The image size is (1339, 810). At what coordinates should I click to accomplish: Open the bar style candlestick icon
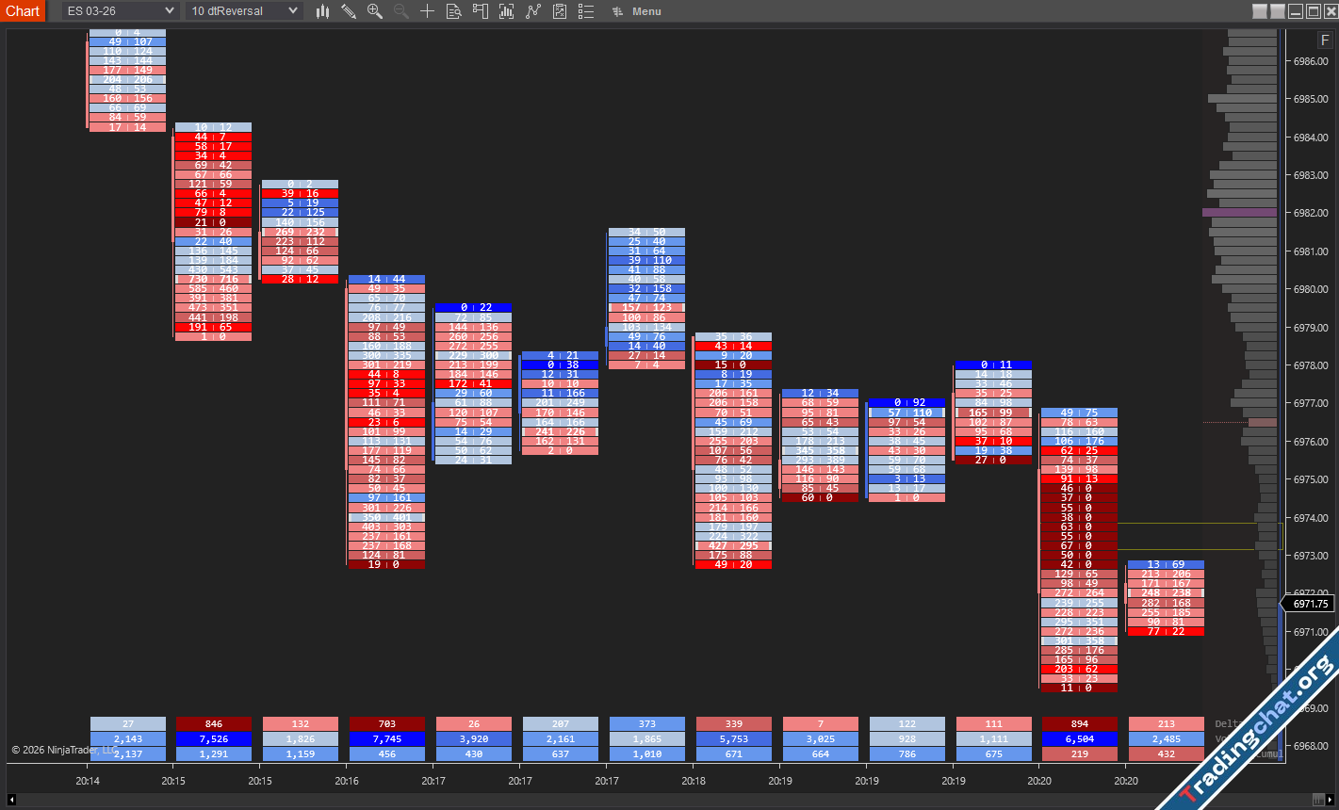pos(322,11)
